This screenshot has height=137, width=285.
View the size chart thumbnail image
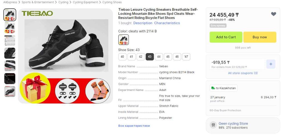(10, 40)
